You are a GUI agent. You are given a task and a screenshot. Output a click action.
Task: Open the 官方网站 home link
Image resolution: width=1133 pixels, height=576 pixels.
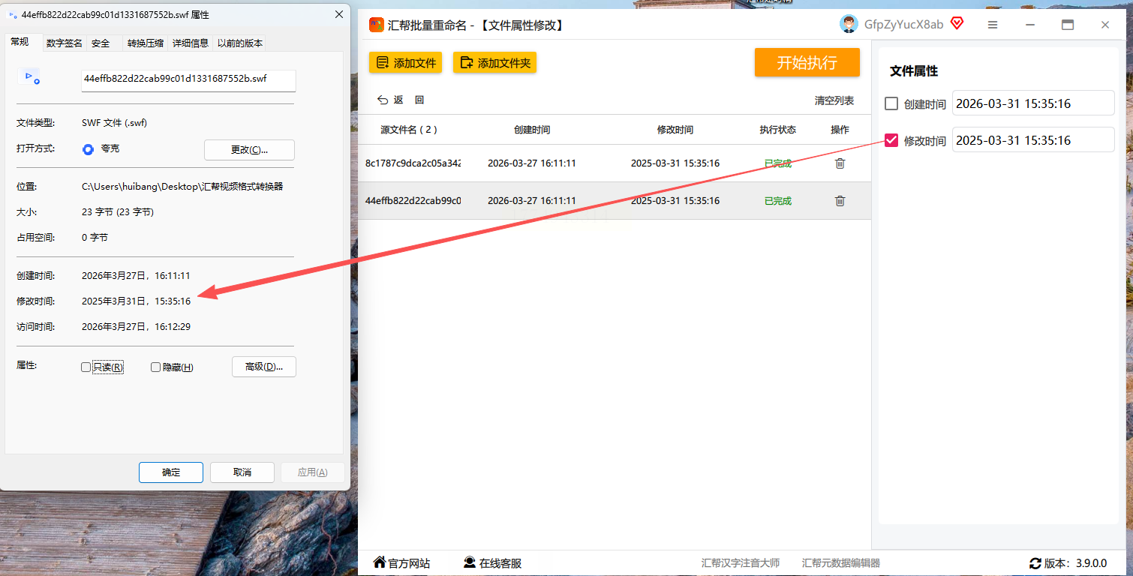[x=401, y=563]
